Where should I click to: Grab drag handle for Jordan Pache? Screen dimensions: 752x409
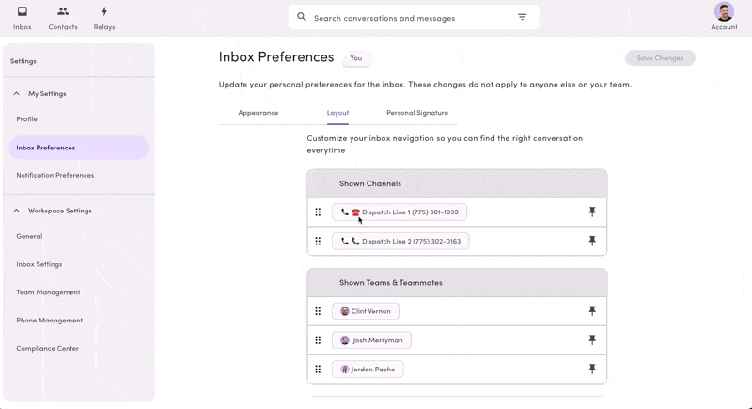pos(318,370)
